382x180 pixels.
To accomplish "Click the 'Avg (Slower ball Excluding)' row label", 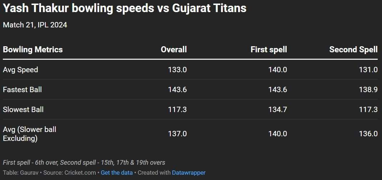I will point(29,134).
